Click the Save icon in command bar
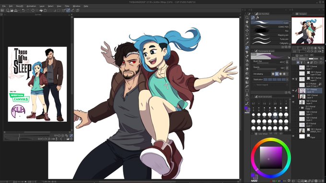 click(16, 10)
